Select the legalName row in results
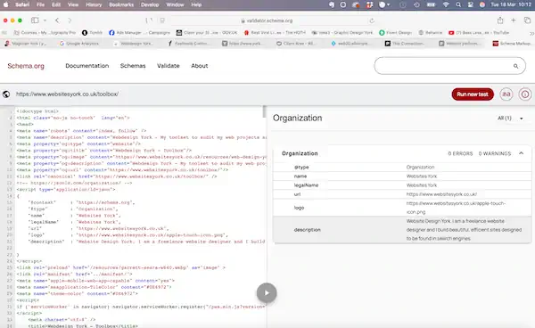This screenshot has width=535, height=328. pyautogui.click(x=402, y=185)
